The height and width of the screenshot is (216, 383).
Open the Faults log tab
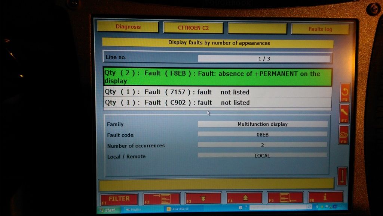pos(320,29)
